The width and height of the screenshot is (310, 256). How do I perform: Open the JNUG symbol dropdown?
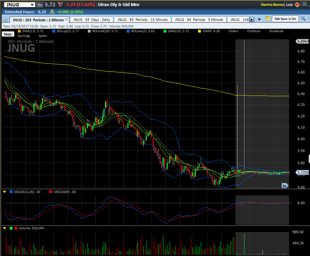32,5
